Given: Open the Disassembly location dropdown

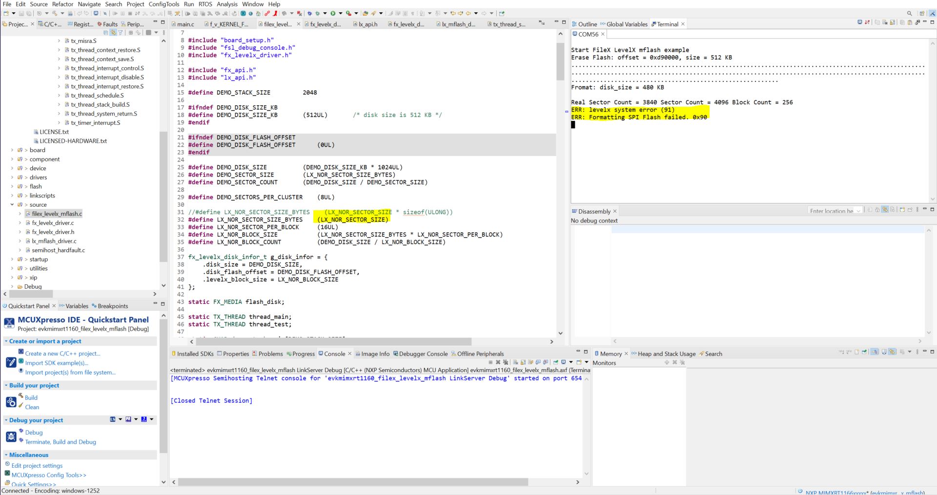Looking at the screenshot, I should (858, 211).
